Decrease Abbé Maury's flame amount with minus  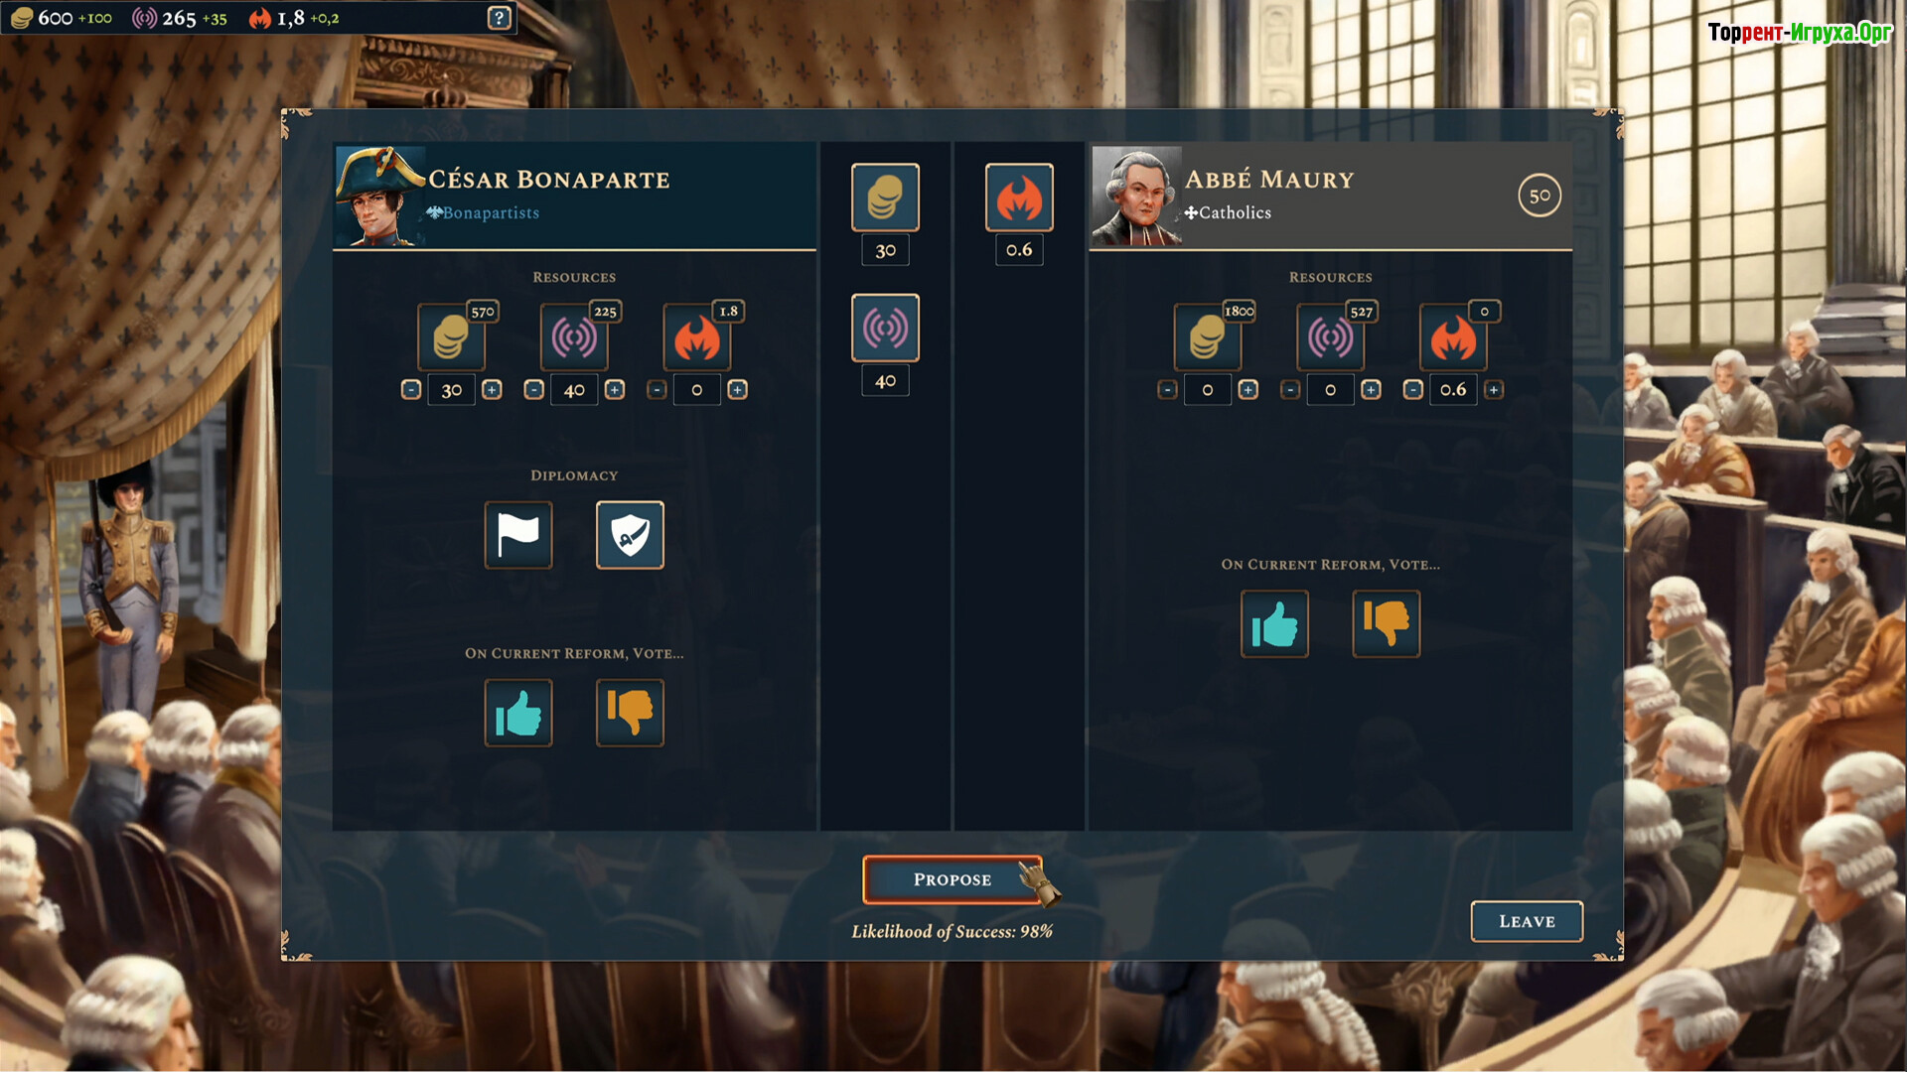[x=1413, y=390]
